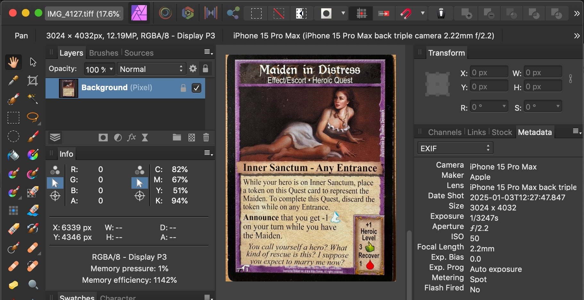Select the Paint Brush tool

[33, 137]
